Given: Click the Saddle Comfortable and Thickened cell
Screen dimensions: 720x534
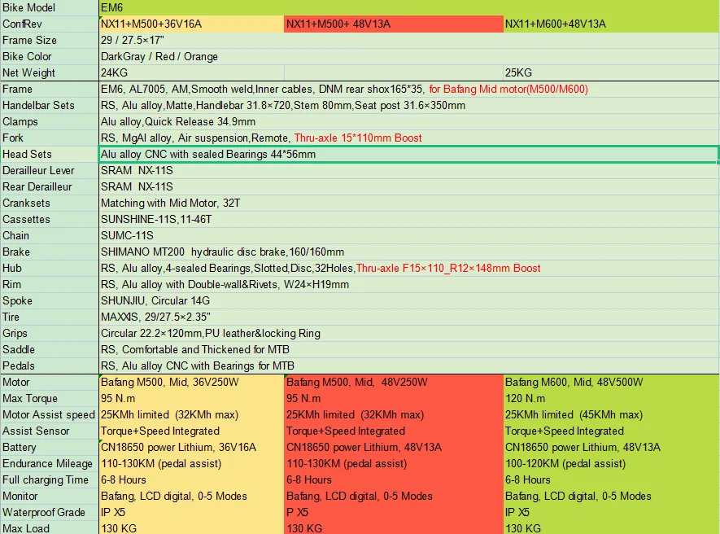Looking at the screenshot, I should coord(409,349).
